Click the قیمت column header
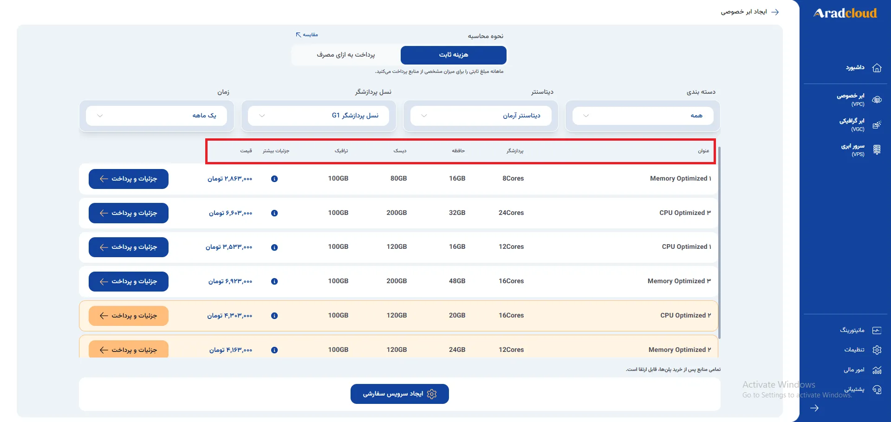The width and height of the screenshot is (891, 422). point(246,151)
